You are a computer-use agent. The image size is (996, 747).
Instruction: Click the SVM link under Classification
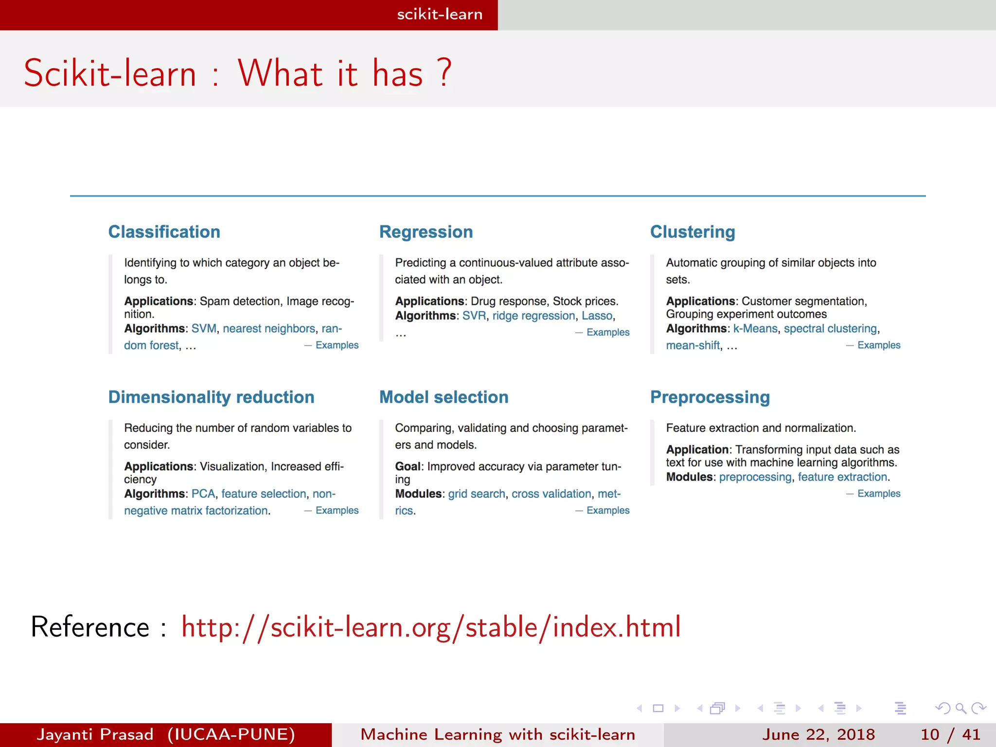tap(204, 329)
